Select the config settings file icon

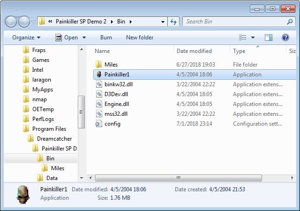99,124
